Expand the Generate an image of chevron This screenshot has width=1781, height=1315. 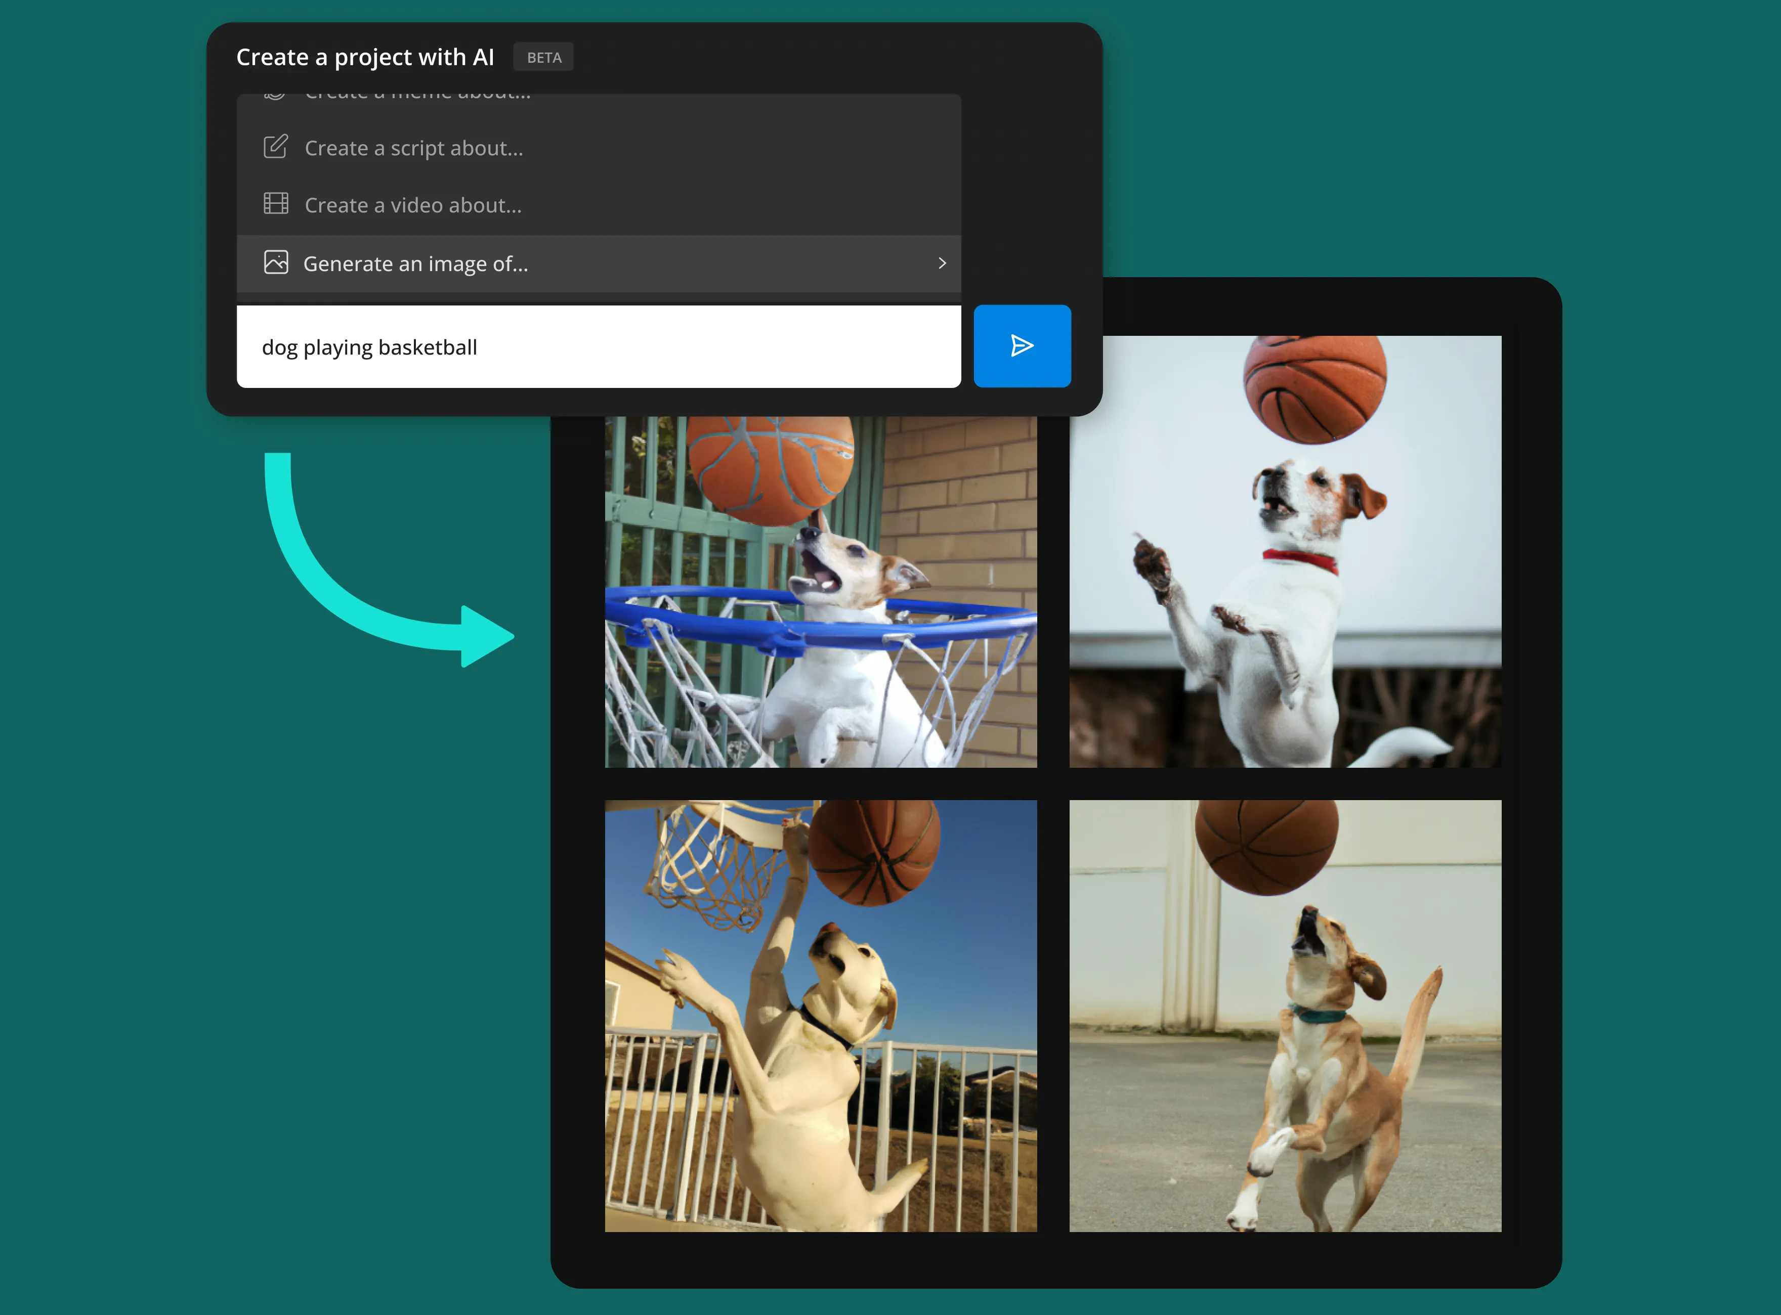click(942, 262)
